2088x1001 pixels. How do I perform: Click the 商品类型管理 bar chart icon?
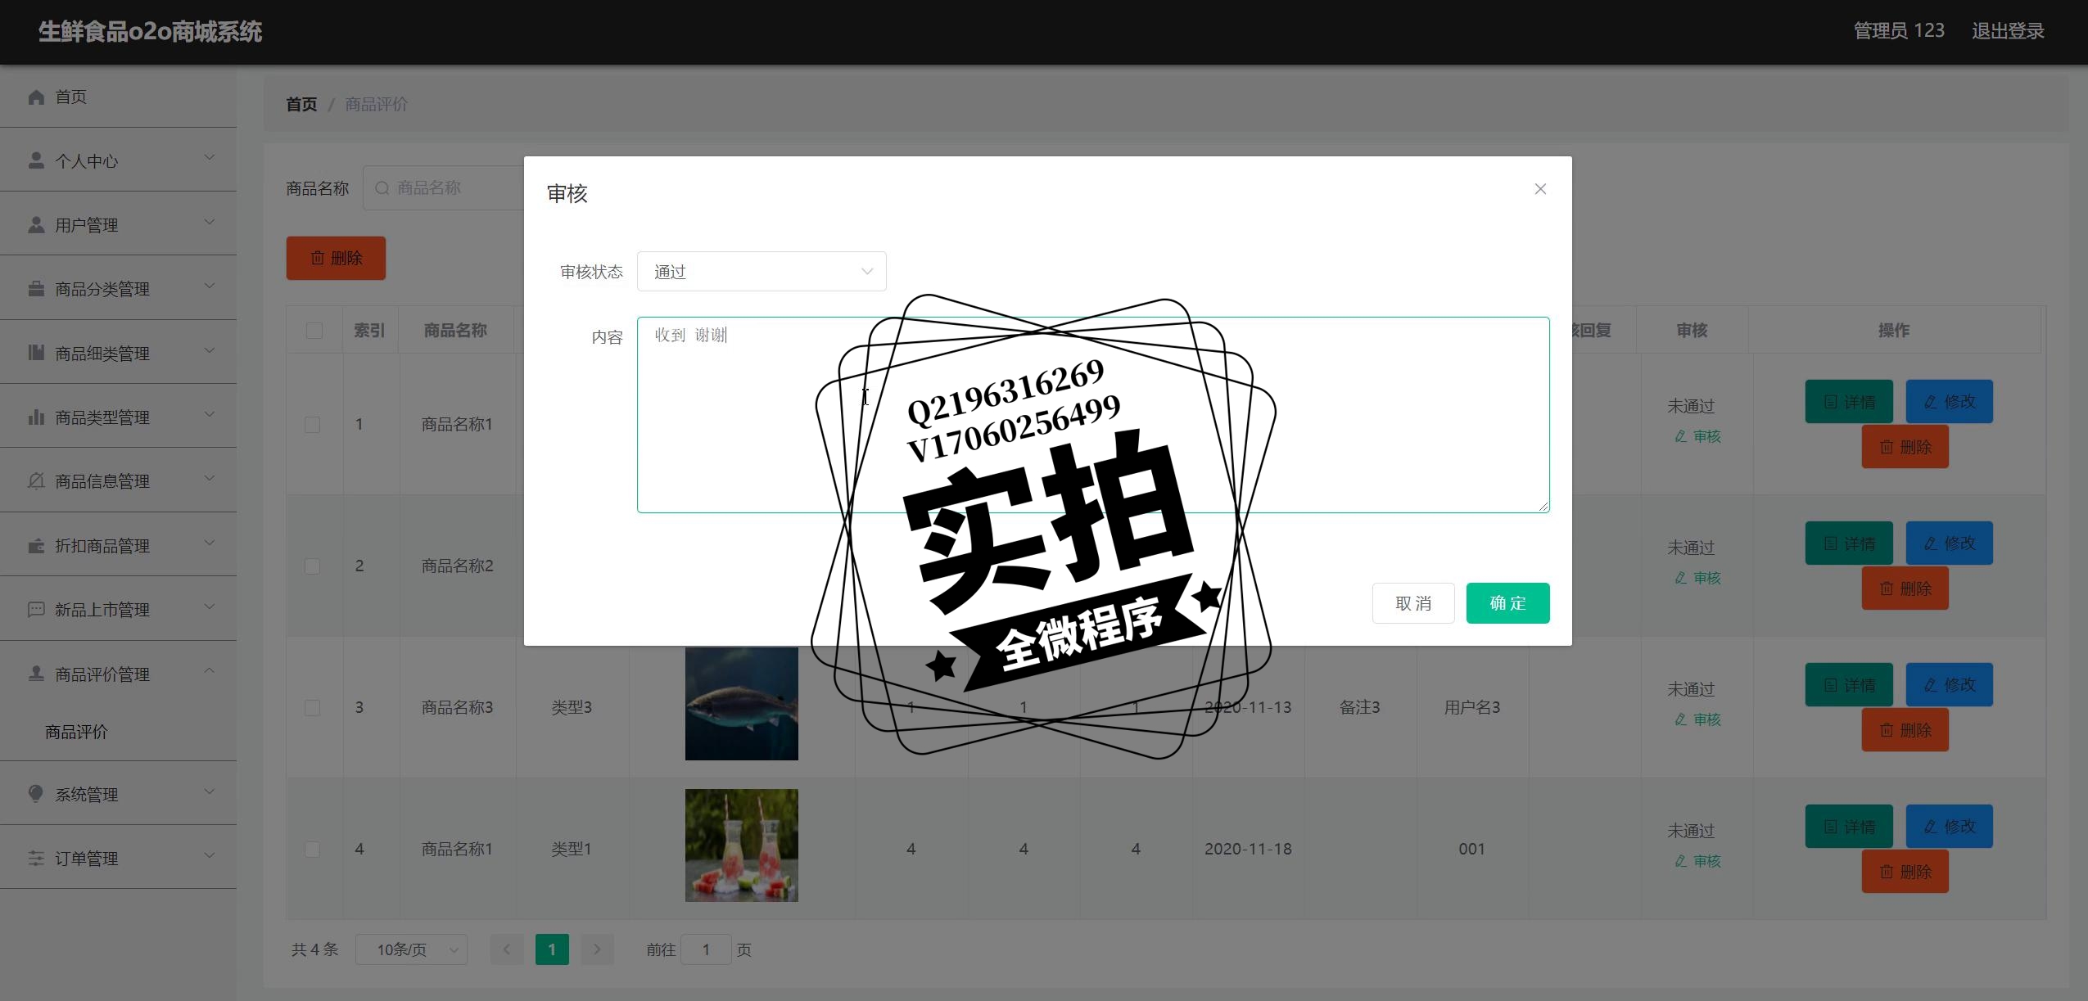(36, 417)
